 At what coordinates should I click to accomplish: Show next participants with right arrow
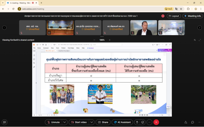(x=200, y=28)
